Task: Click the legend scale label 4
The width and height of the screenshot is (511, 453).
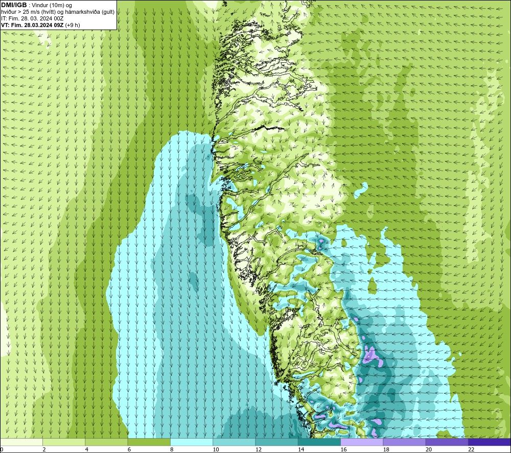Action: 87,449
